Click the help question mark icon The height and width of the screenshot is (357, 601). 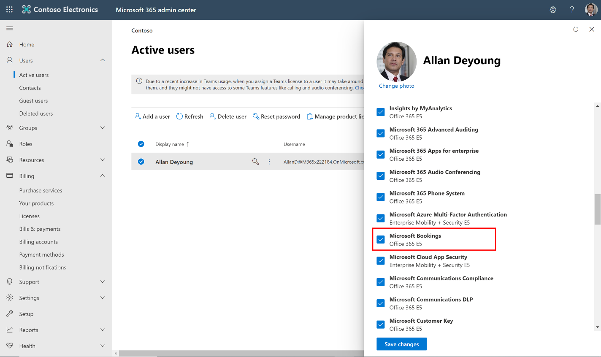tap(572, 10)
